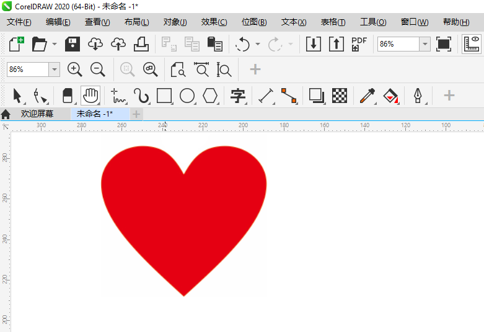
Task: Click the Export icon
Action: [x=336, y=44]
